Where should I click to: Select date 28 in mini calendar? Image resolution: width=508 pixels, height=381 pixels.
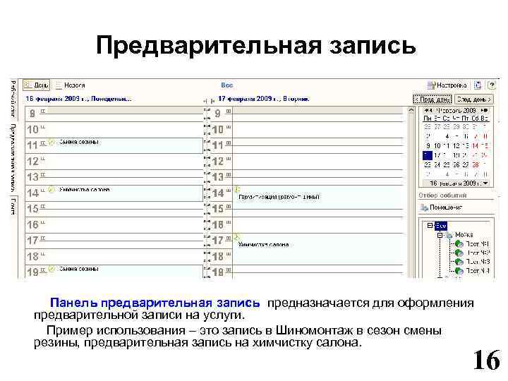pos(476,165)
